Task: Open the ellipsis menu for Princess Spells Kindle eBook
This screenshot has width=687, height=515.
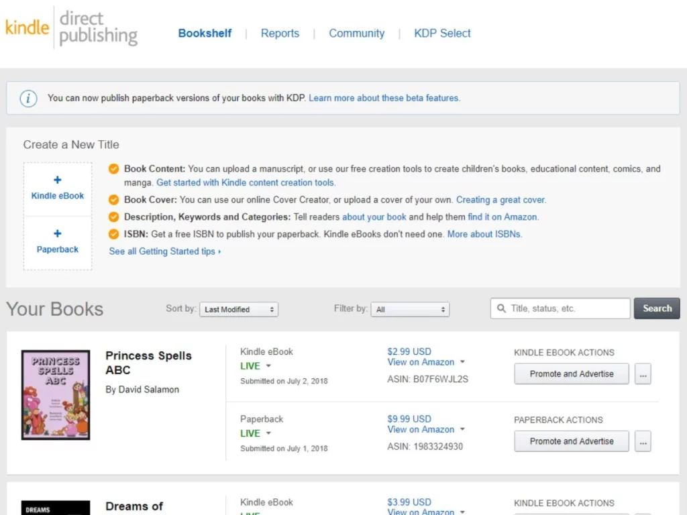Action: 643,374
